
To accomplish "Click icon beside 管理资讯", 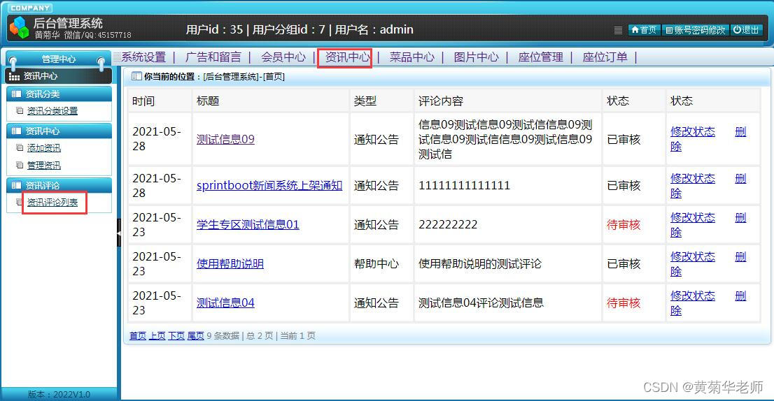I will click(20, 165).
